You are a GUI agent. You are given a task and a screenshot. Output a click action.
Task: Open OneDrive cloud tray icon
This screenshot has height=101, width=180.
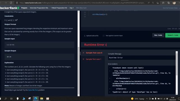tap(153, 98)
